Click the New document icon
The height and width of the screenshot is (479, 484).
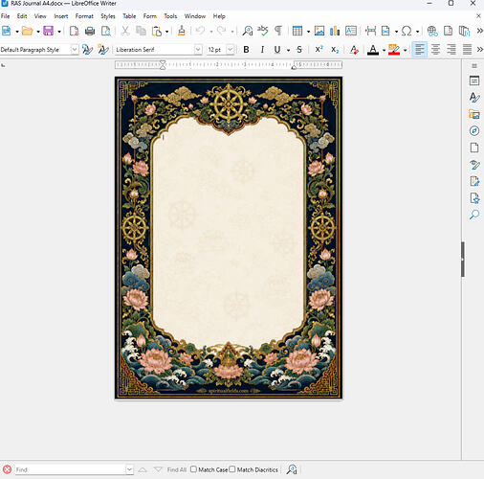(7, 31)
